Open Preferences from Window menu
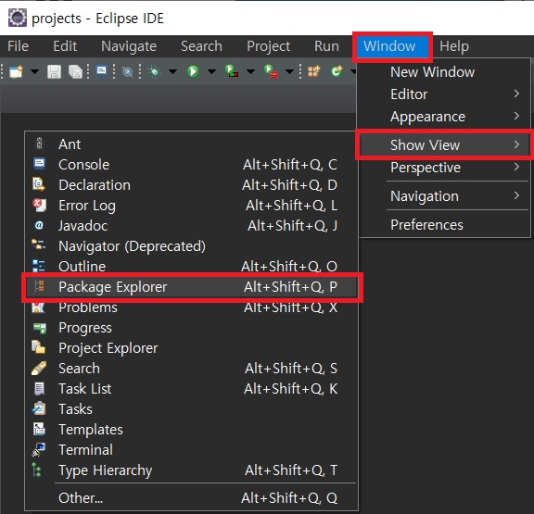The image size is (534, 514). 444,225
